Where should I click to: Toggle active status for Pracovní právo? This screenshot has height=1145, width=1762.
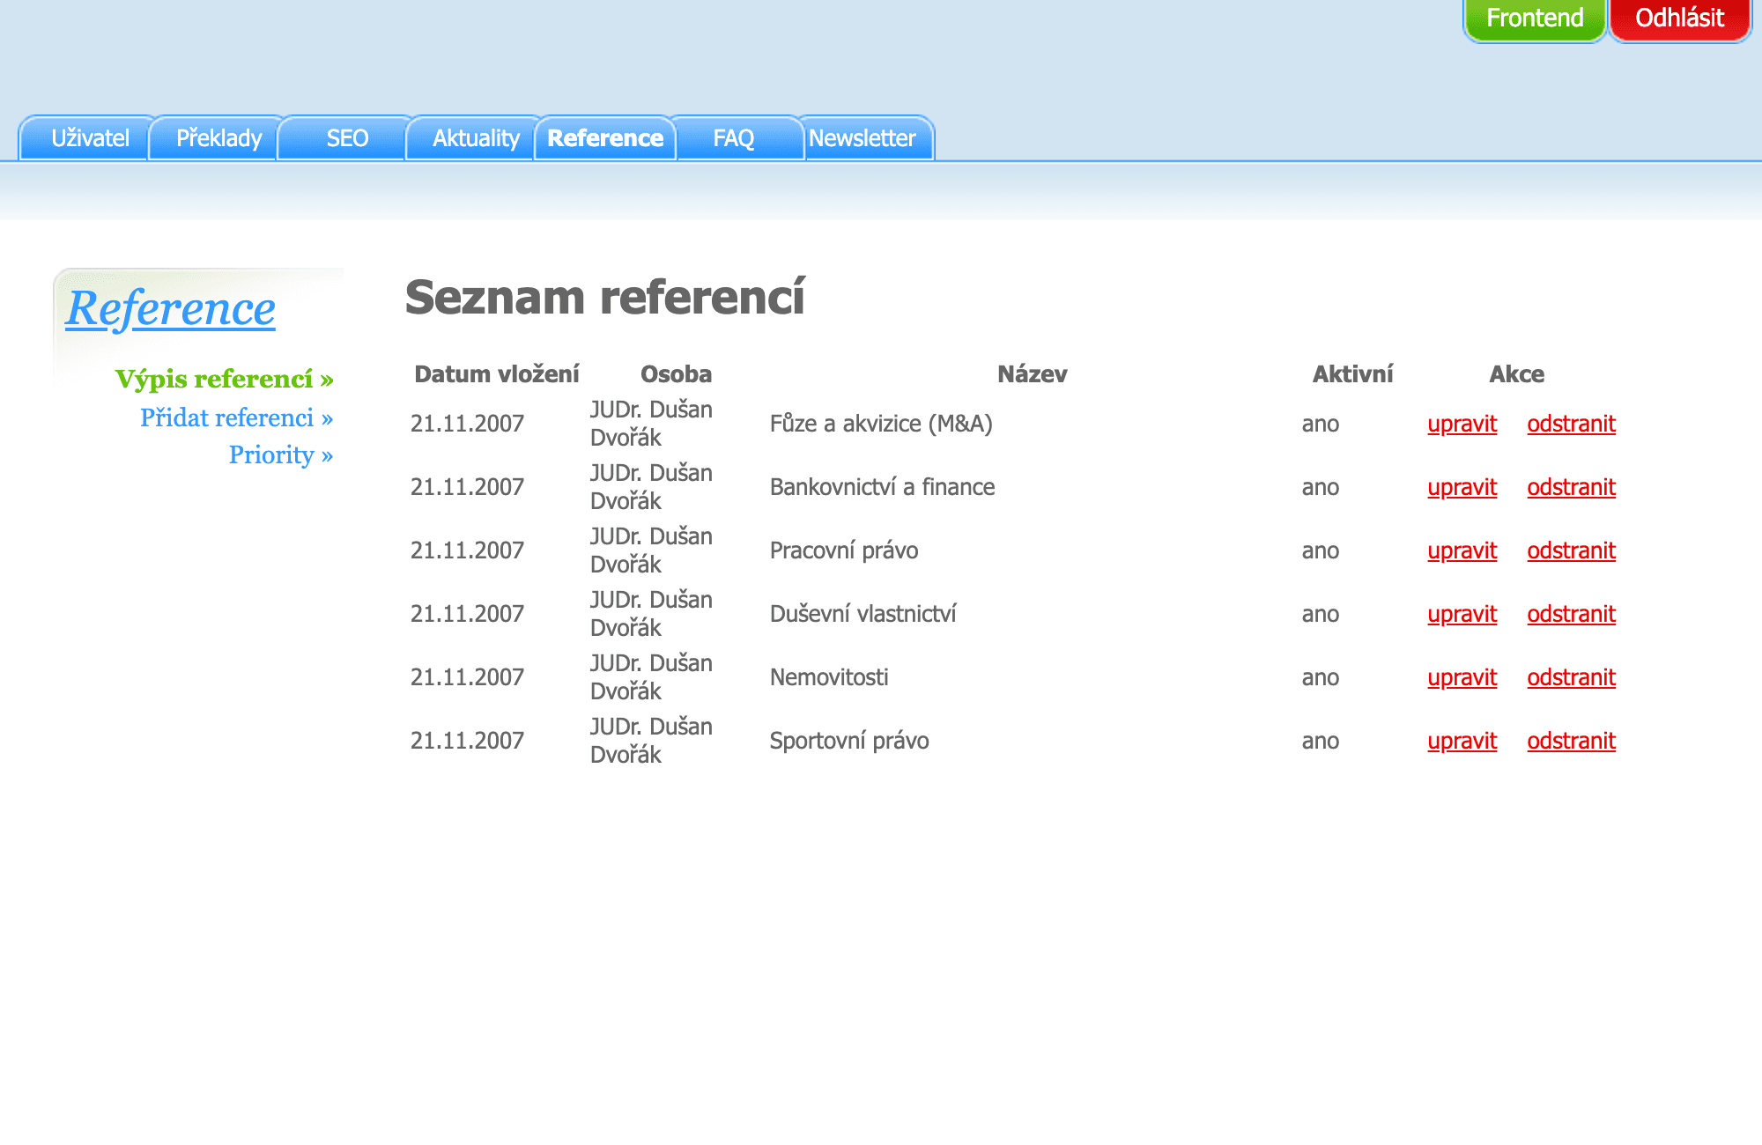1321,550
